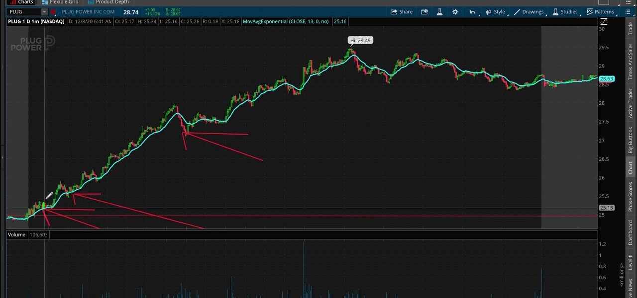637x298 pixels.
Task: Open the Drawings tools menu
Action: [529, 12]
